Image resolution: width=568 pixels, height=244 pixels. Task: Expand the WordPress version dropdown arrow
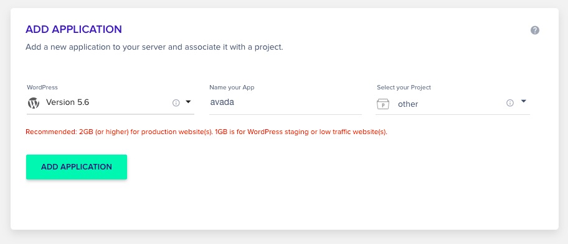pyautogui.click(x=188, y=102)
